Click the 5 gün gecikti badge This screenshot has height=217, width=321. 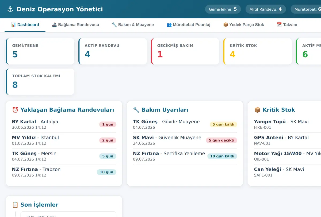[x=221, y=140]
